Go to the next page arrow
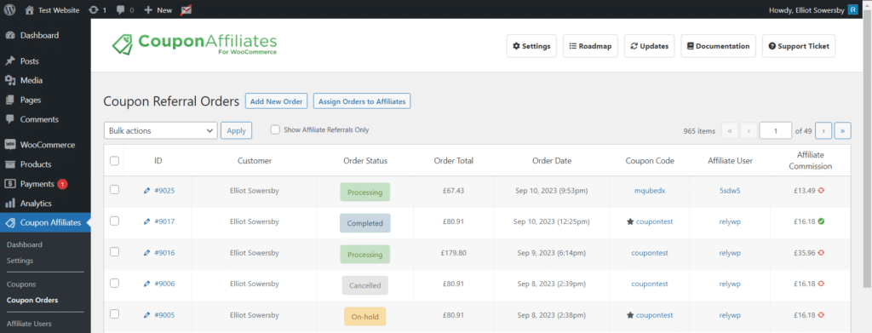 point(823,130)
